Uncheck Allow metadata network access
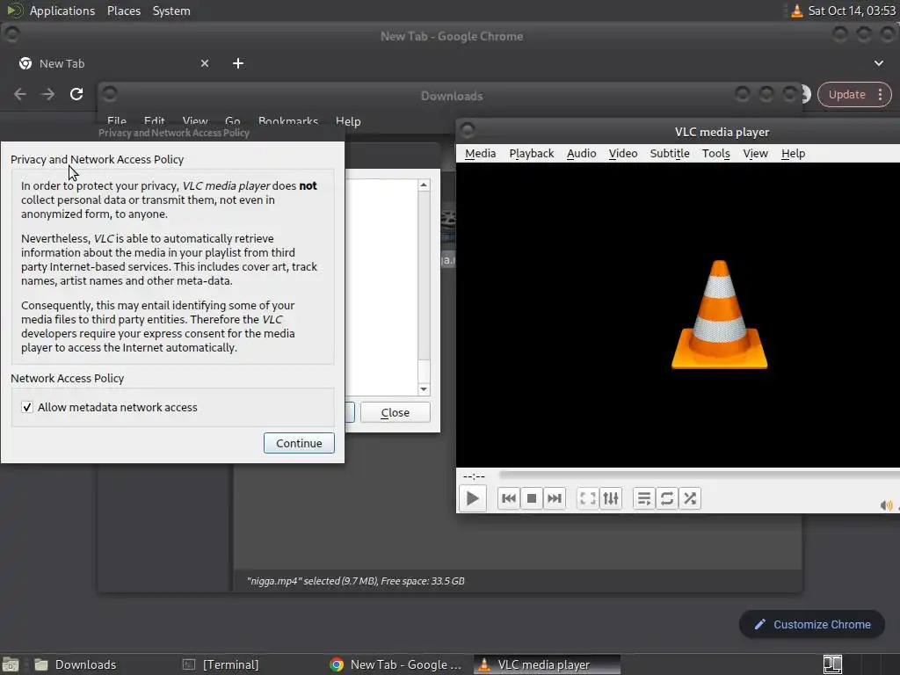Screen dimensions: 900x675 click(x=27, y=407)
